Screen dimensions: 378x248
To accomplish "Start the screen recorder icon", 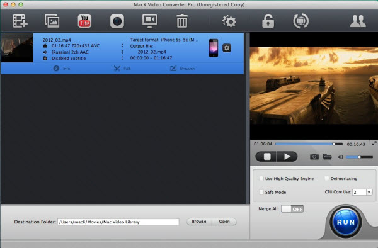I will coord(149,21).
